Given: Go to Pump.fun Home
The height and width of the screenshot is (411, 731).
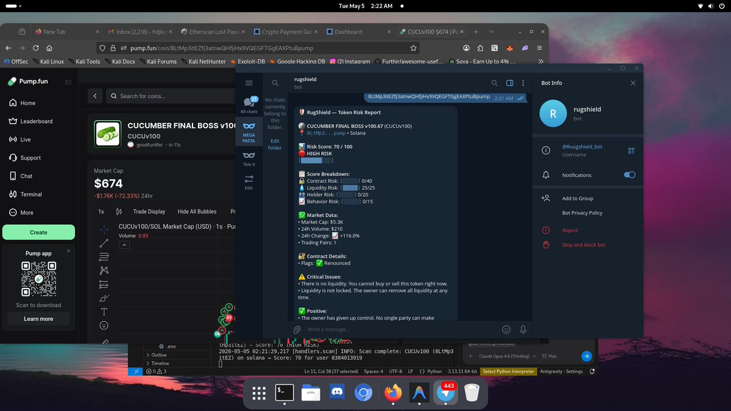Looking at the screenshot, I should click(38, 103).
